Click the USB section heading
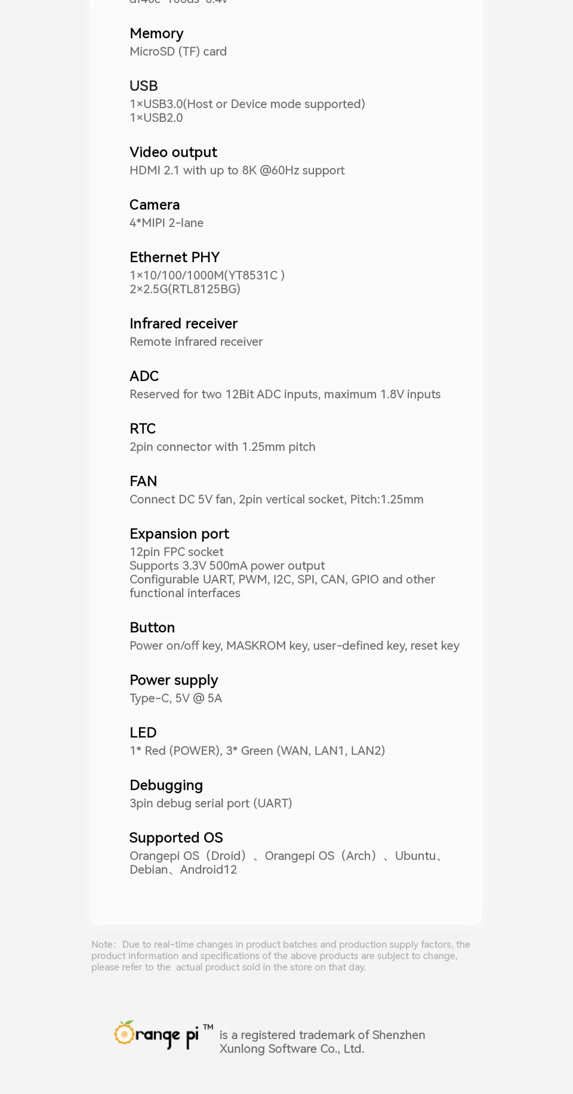573x1094 pixels. pyautogui.click(x=144, y=86)
